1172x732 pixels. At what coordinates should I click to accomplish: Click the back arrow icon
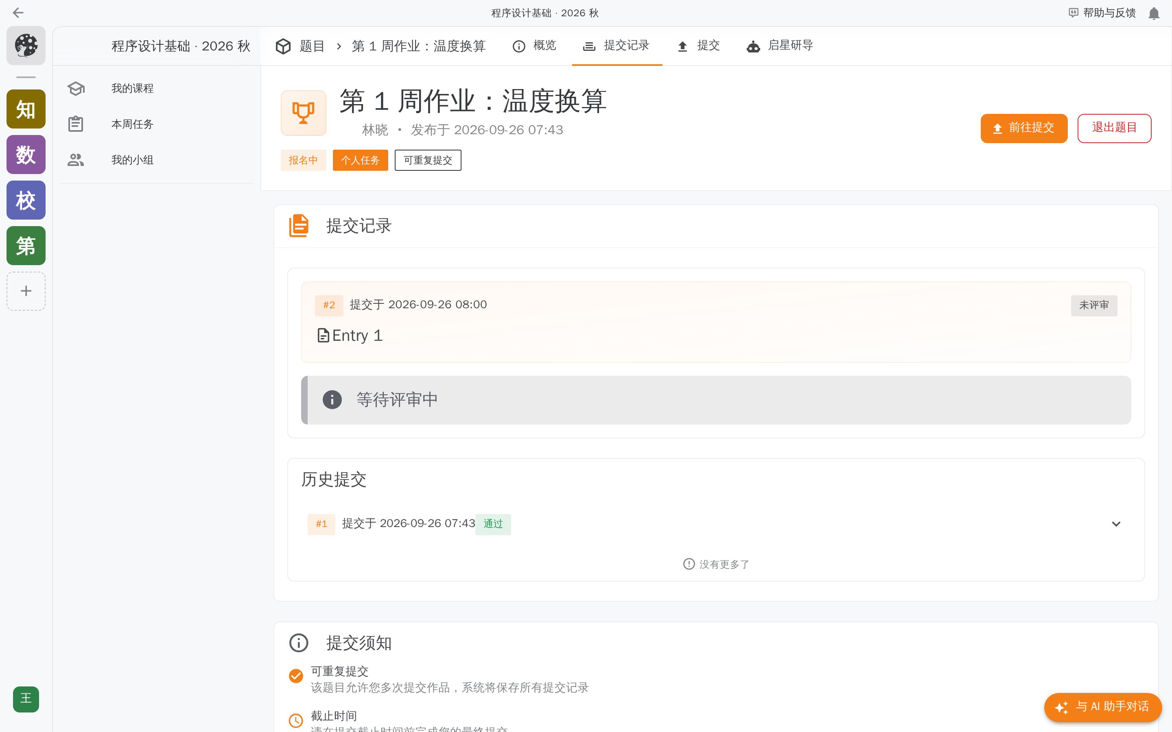click(18, 13)
